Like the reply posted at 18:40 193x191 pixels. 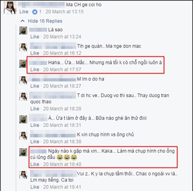(x=35, y=164)
